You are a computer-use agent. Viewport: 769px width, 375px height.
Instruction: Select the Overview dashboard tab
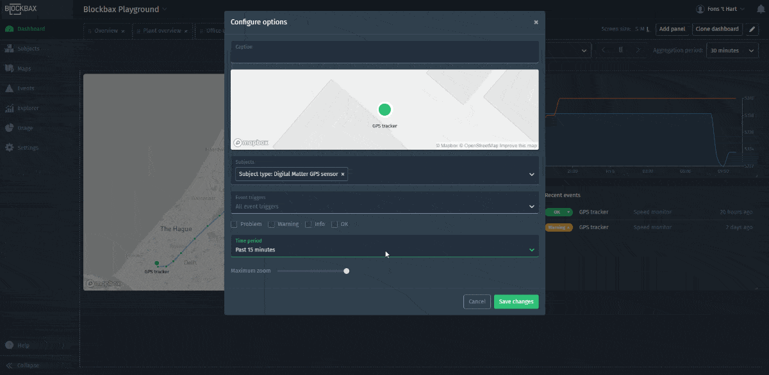tap(106, 30)
